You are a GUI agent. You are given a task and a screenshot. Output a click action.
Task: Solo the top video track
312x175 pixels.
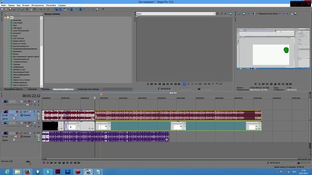pos(39,102)
